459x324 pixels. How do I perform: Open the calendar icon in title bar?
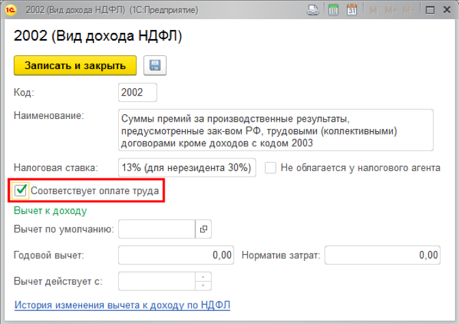tap(352, 10)
